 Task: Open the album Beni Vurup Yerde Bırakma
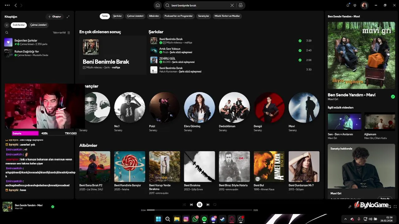click(164, 173)
